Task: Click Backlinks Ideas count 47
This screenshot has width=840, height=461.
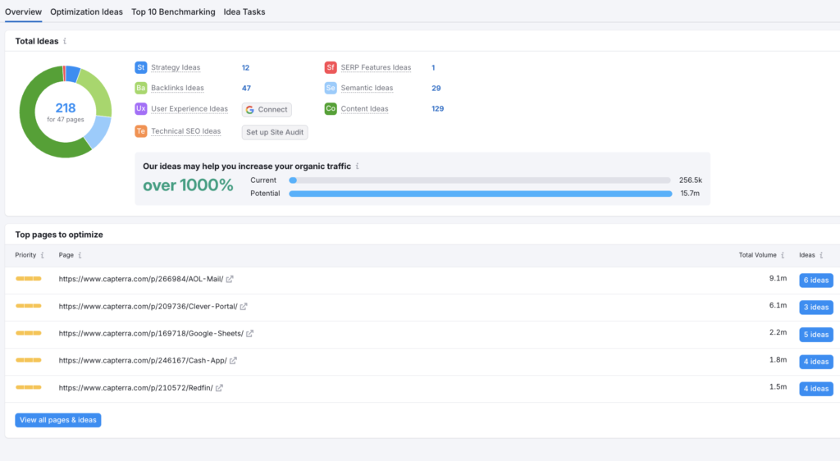Action: point(246,89)
